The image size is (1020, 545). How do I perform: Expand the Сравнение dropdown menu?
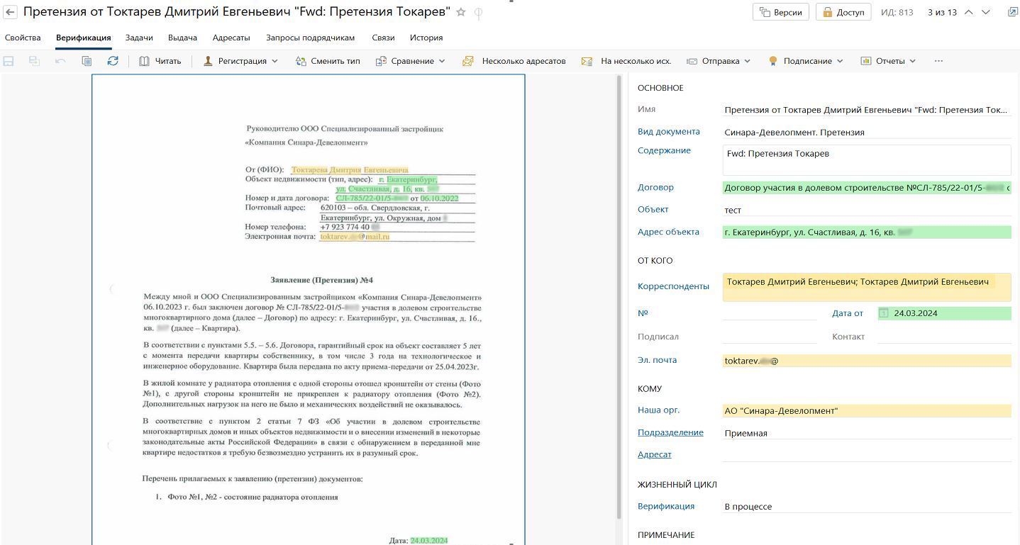[410, 61]
